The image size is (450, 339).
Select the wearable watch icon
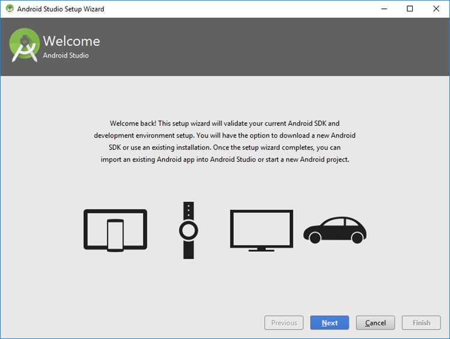(188, 230)
